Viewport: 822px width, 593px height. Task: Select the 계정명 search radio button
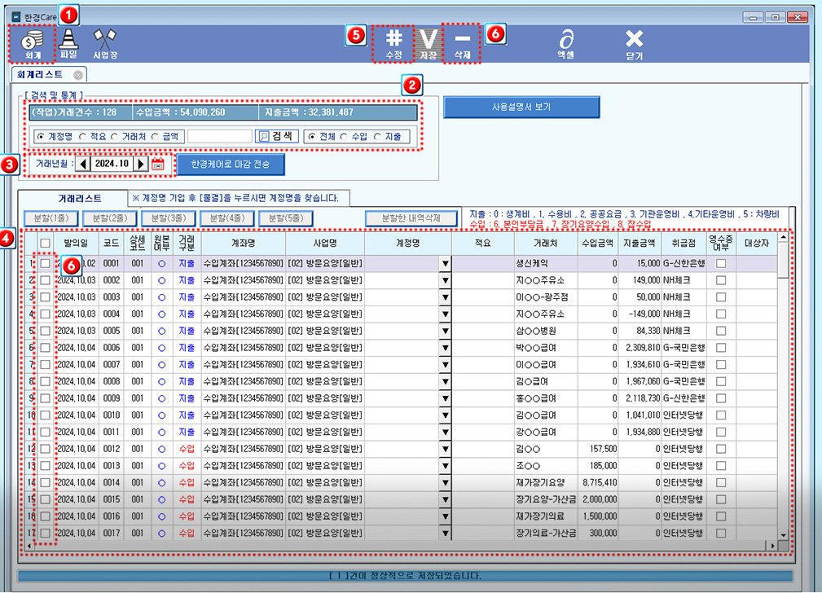[x=41, y=136]
